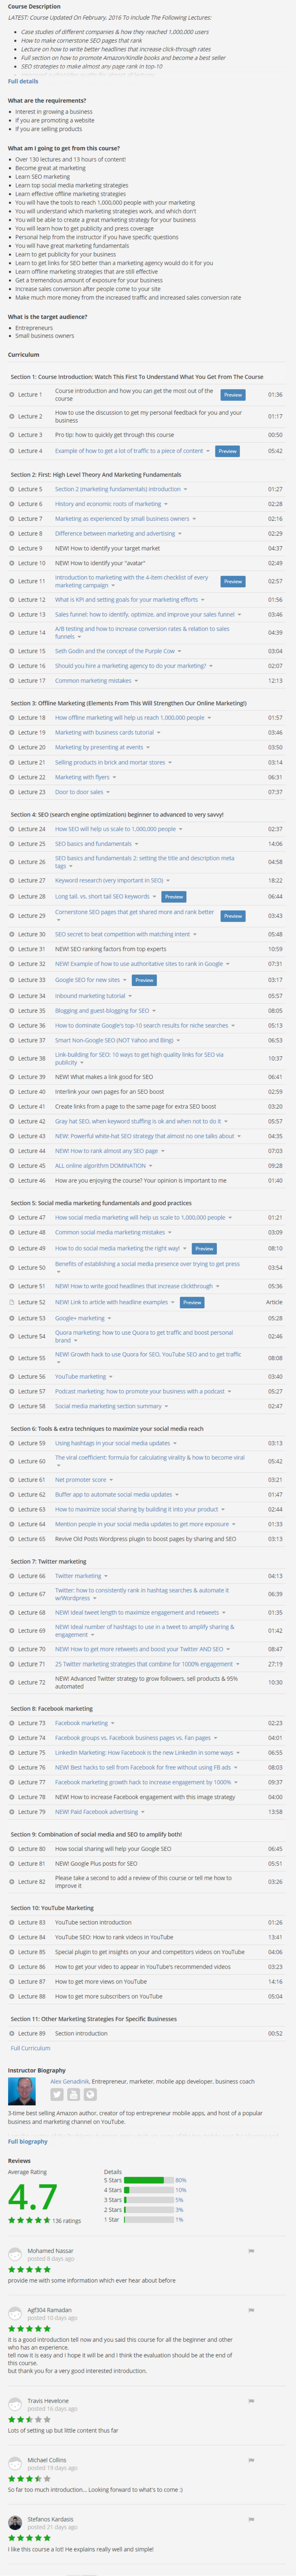Preview Lecture 49 social media marketing

click(x=204, y=1248)
